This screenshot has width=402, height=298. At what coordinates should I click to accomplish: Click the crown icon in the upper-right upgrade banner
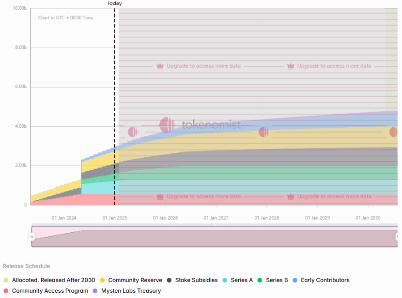point(291,66)
